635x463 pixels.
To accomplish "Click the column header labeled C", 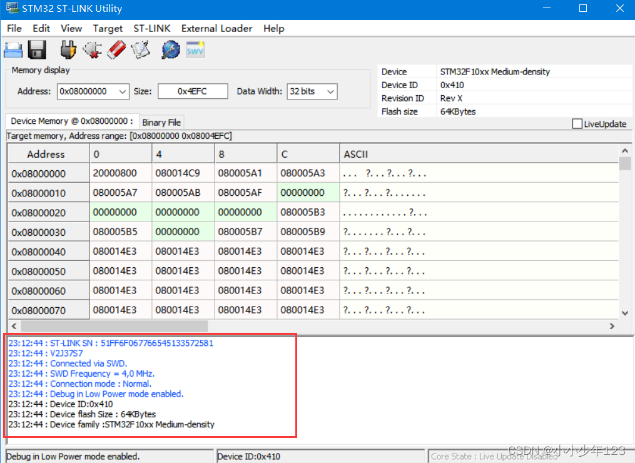I will point(308,154).
